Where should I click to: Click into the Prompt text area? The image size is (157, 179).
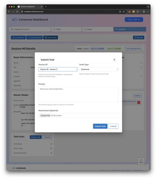point(78,94)
